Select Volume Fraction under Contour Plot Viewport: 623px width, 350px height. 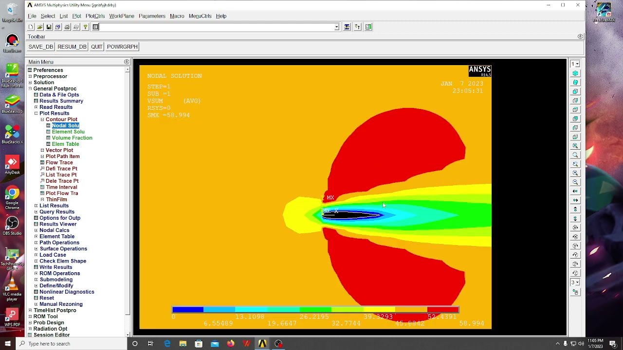(72, 138)
